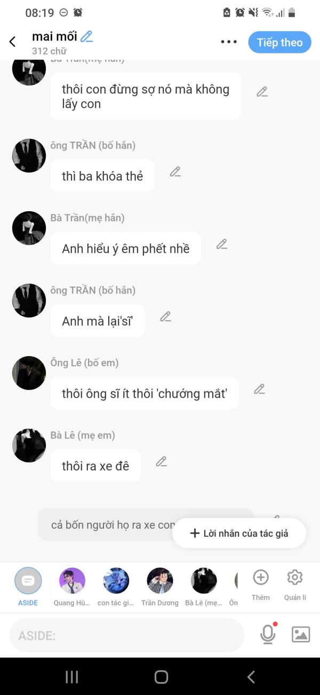
Task: Choose the Quang Hù... character
Action: tap(72, 586)
